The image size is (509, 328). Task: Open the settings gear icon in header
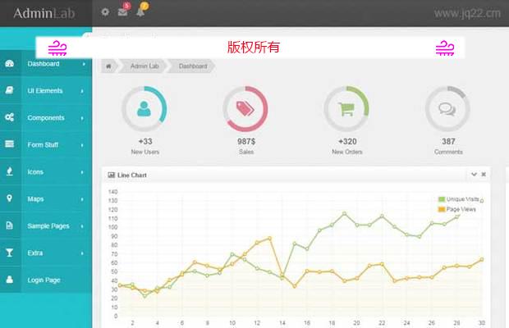coord(104,12)
